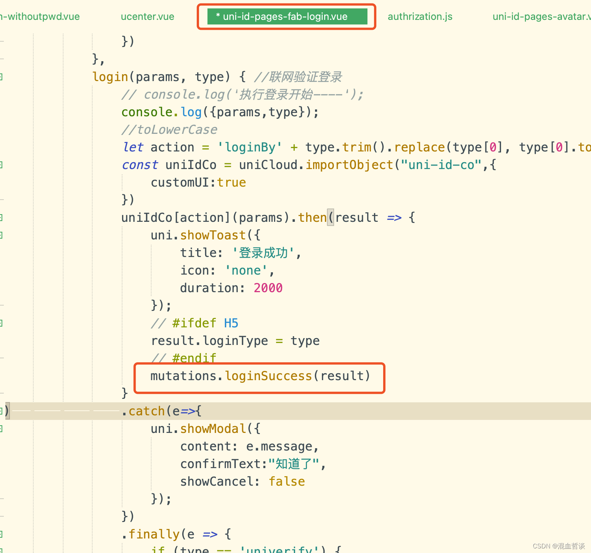Select the uni-id-pages-fab-login.vue tab
This screenshot has width=591, height=553.
[287, 16]
